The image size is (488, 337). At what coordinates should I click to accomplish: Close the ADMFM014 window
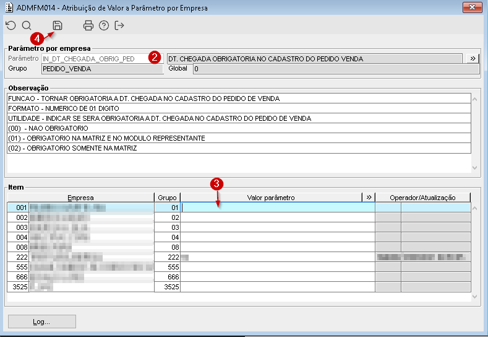point(472,7)
